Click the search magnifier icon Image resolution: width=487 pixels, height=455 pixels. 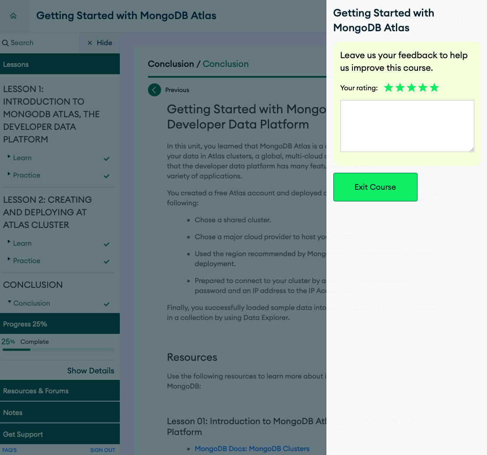[x=5, y=43]
